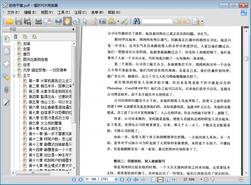The image size is (251, 185).
Task: Click the Save floppy disk icon
Action: click(19, 21)
